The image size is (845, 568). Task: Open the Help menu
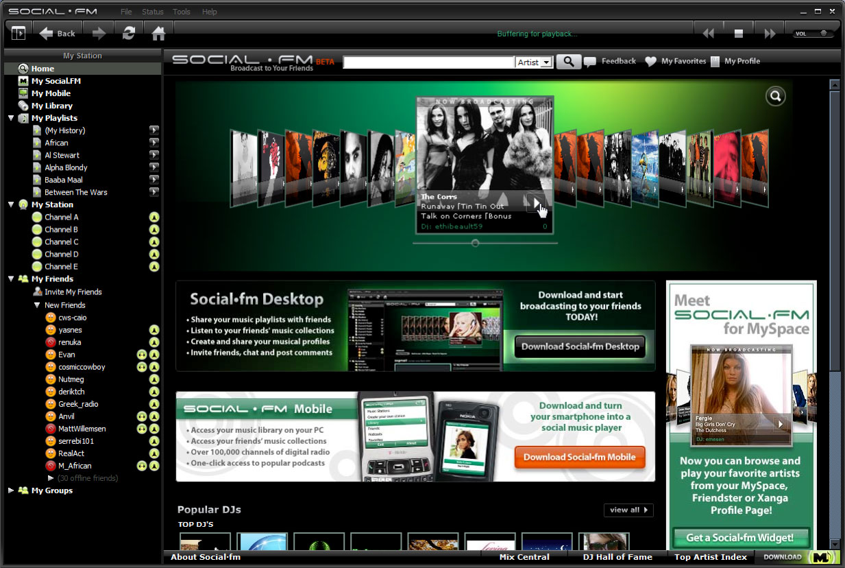[x=210, y=12]
